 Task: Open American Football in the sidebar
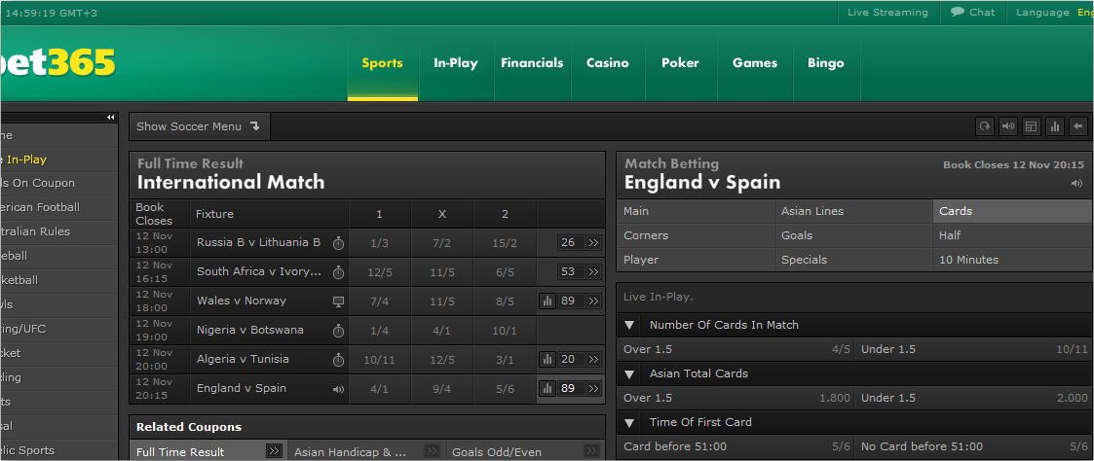point(59,207)
